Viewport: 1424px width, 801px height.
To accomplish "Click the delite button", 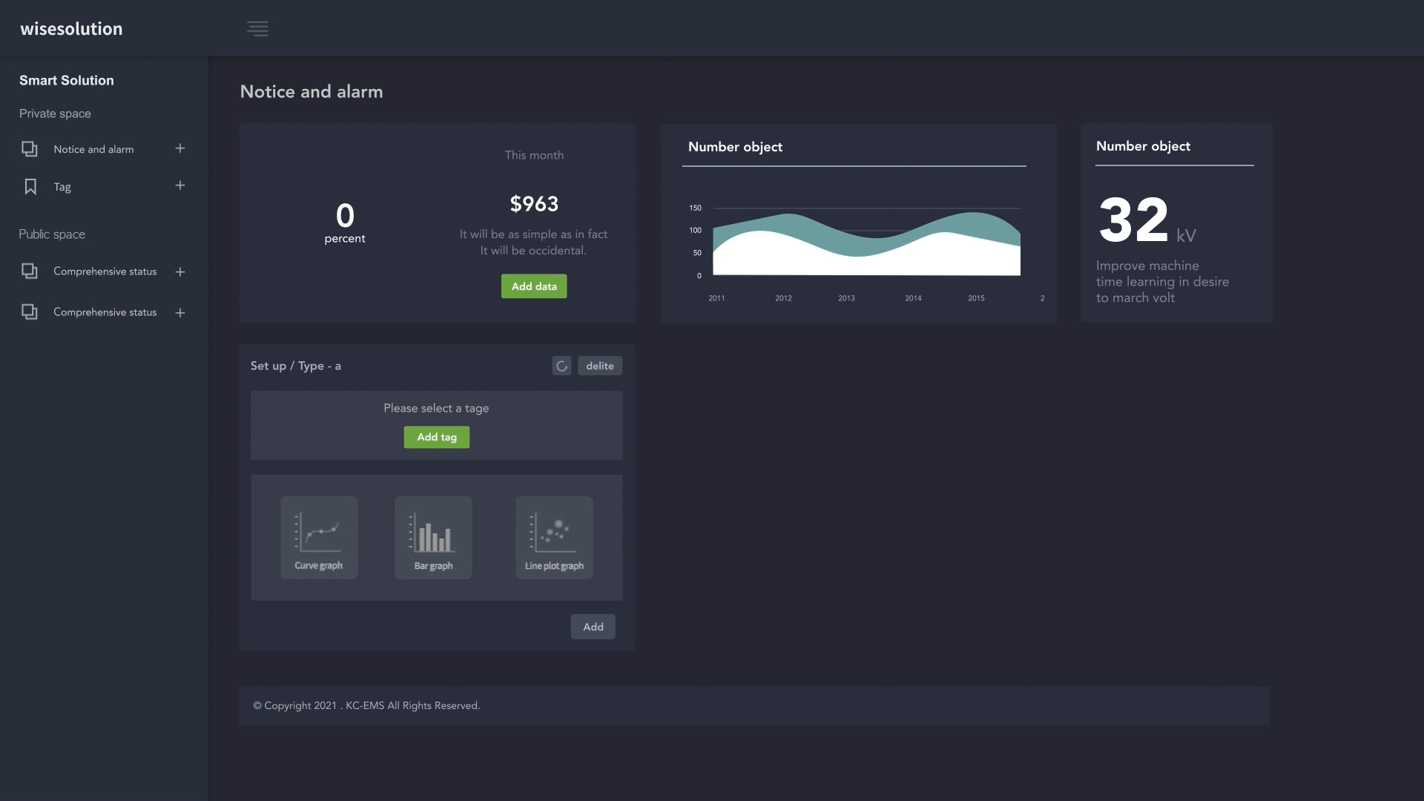I will [599, 366].
